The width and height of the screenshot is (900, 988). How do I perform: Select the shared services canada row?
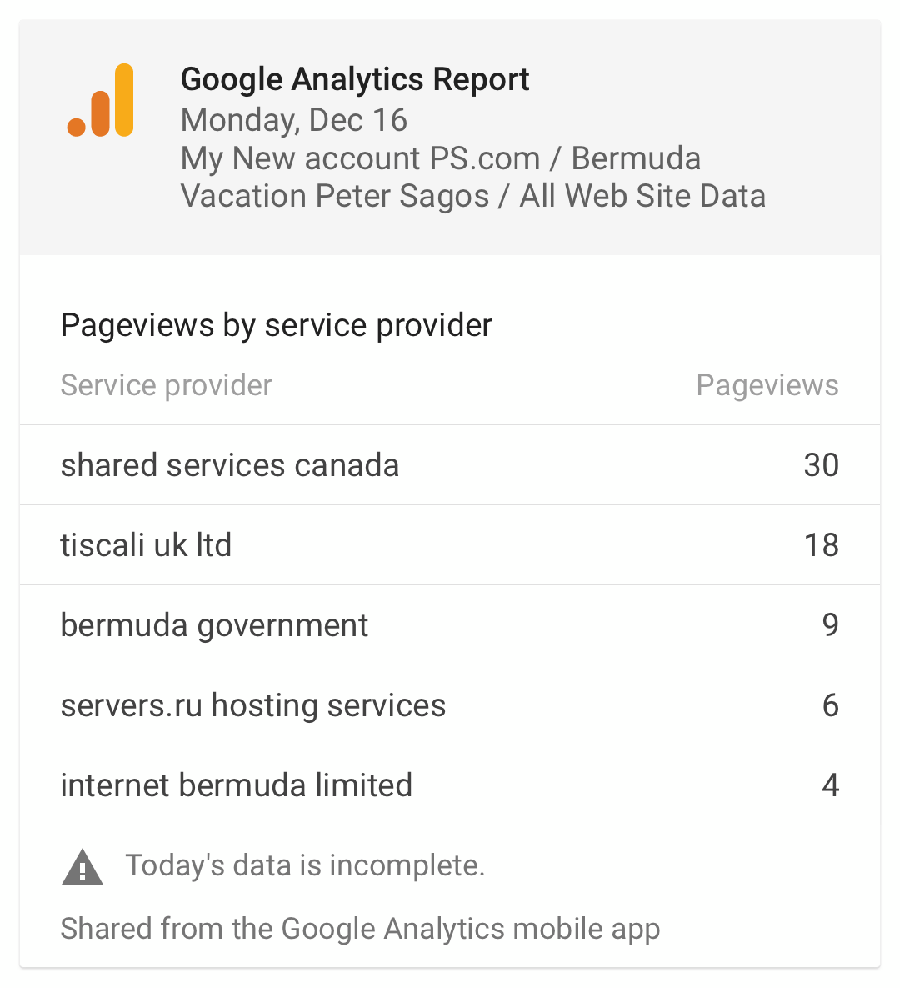click(x=450, y=465)
